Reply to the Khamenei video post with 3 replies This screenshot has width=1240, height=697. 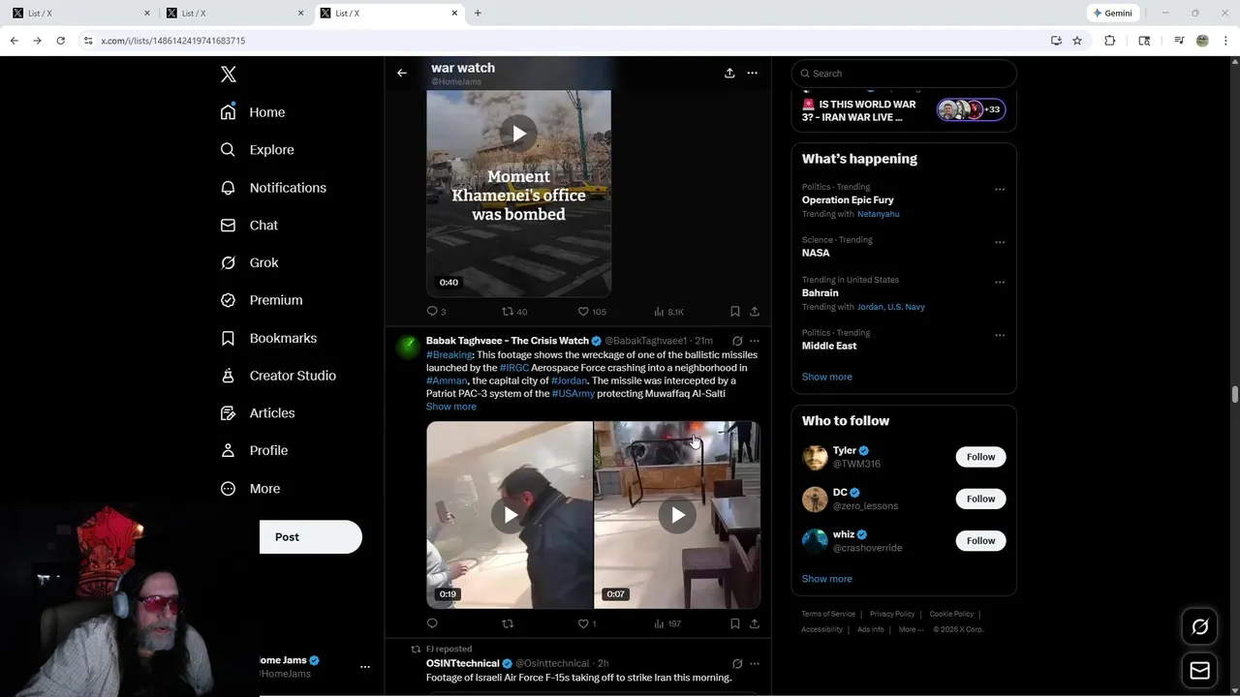[x=436, y=312]
